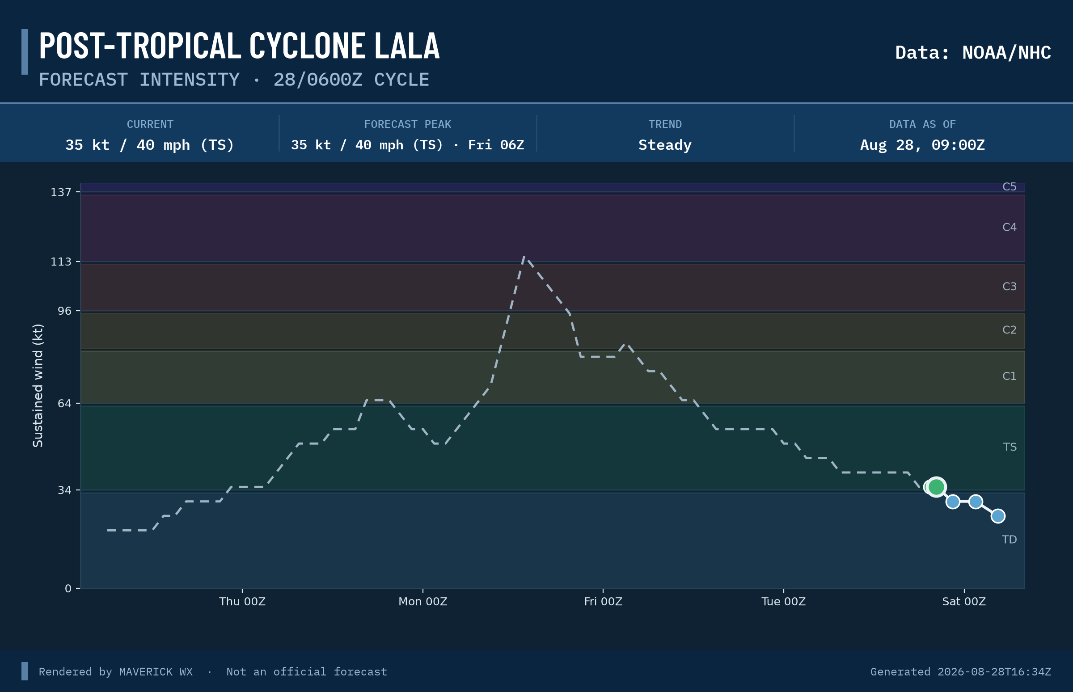Select the 'FORECAST PEAK' card heading

click(408, 124)
